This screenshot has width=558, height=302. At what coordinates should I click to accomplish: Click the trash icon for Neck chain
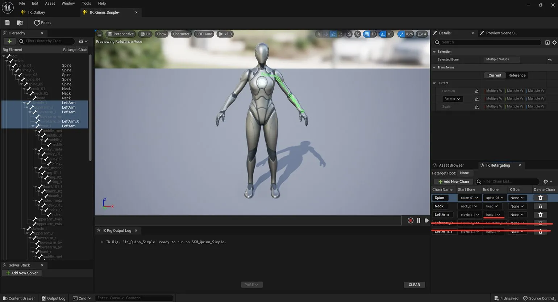[x=540, y=206]
